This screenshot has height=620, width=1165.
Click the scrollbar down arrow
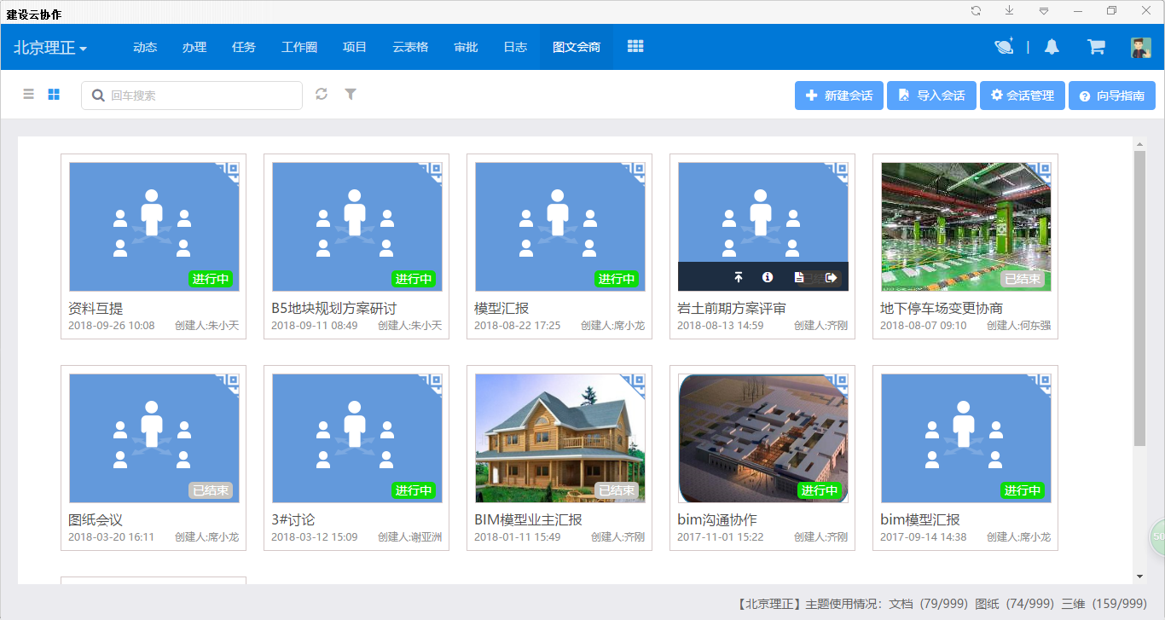pyautogui.click(x=1139, y=577)
